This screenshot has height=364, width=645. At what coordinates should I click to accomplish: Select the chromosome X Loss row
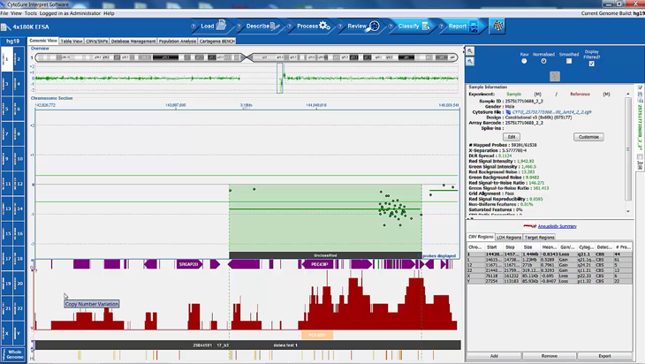550,276
